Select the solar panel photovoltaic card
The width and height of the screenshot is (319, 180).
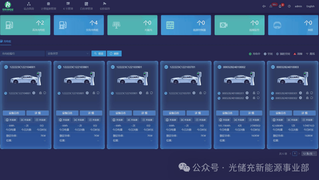tap(132, 25)
